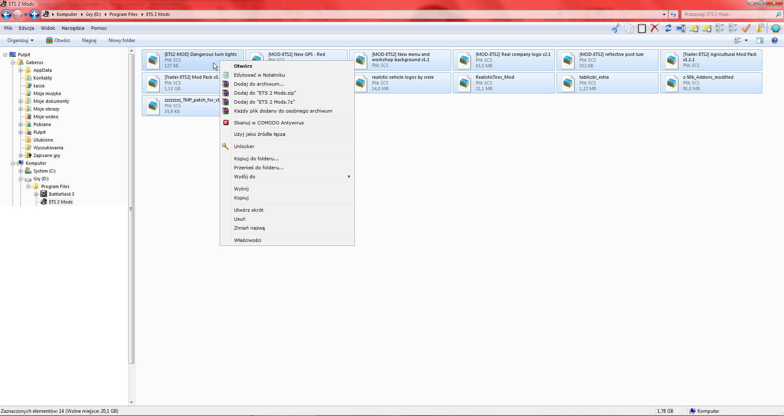The width and height of the screenshot is (784, 416).
Task: Expand the Pobrane tree node
Action: (x=20, y=124)
